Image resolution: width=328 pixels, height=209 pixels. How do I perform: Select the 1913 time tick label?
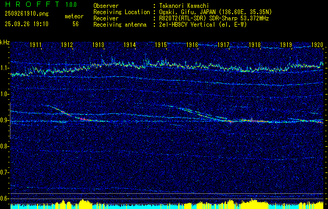98,45
